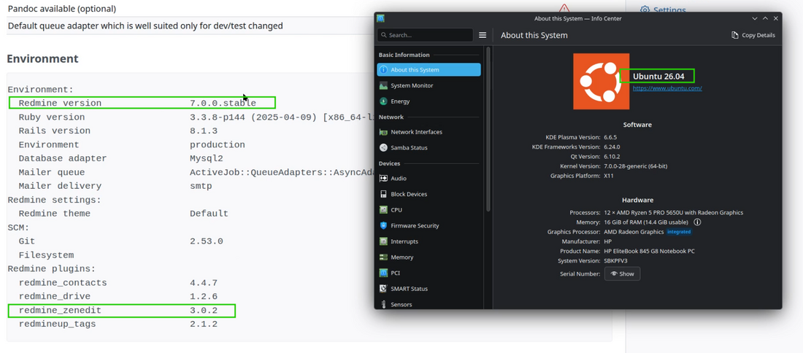Viewport: 803px width, 353px height.
Task: Open the CPU information entry
Action: pyautogui.click(x=429, y=210)
